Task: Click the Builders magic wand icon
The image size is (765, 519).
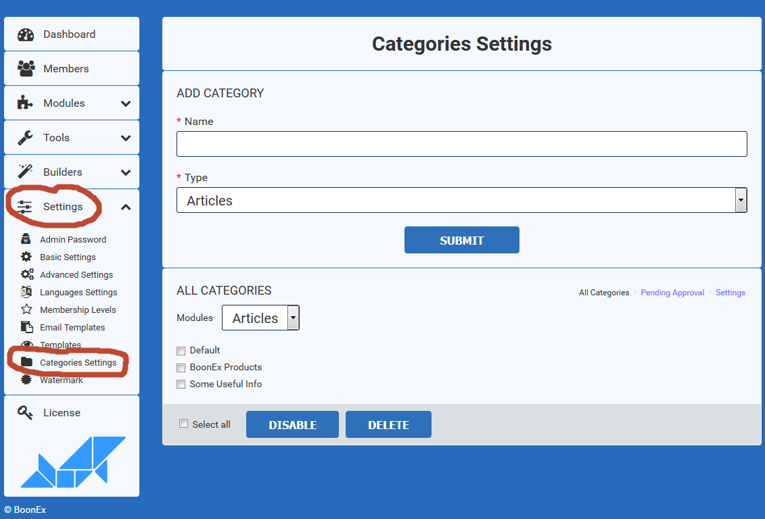Action: tap(26, 172)
